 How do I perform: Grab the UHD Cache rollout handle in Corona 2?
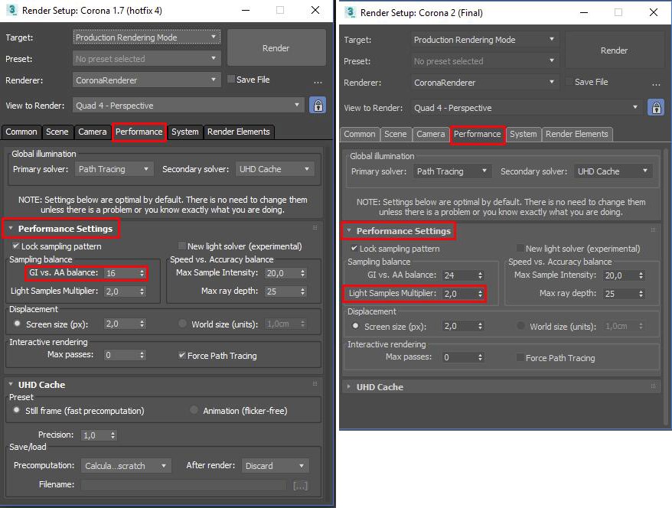coord(653,386)
